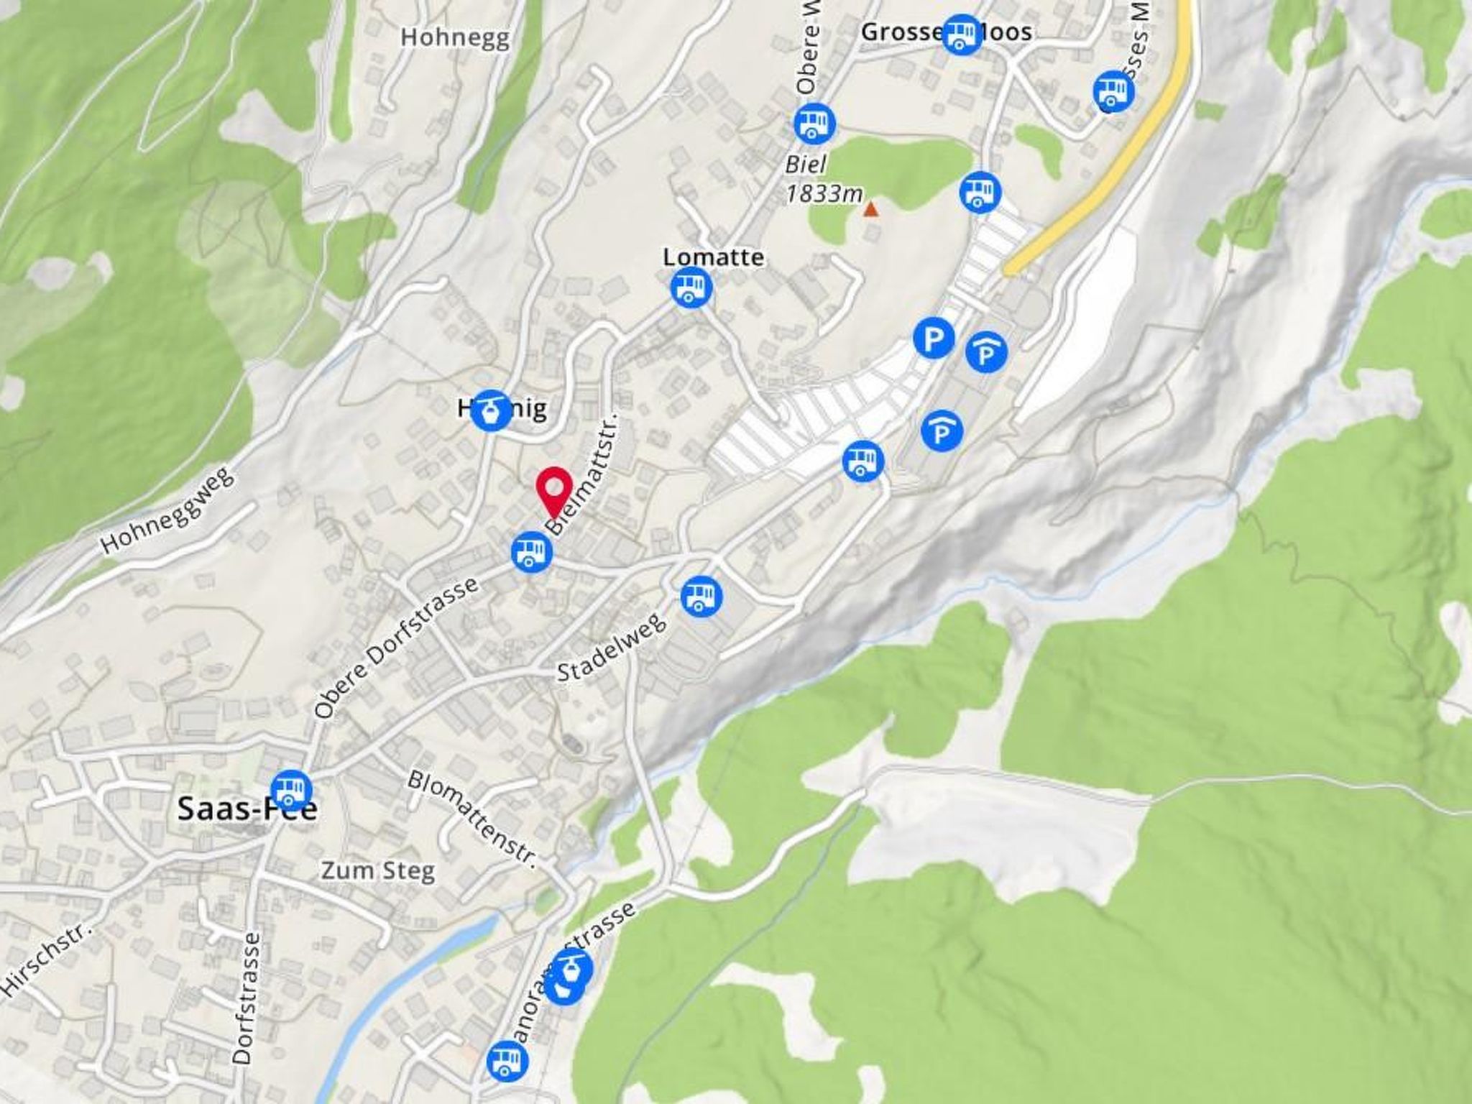Open the Hannig cable car icon
This screenshot has height=1104, width=1472.
(492, 411)
